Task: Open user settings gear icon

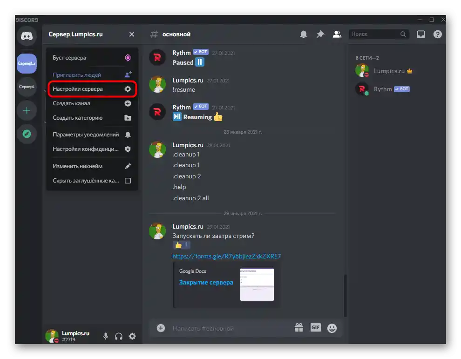Action: tap(132, 336)
